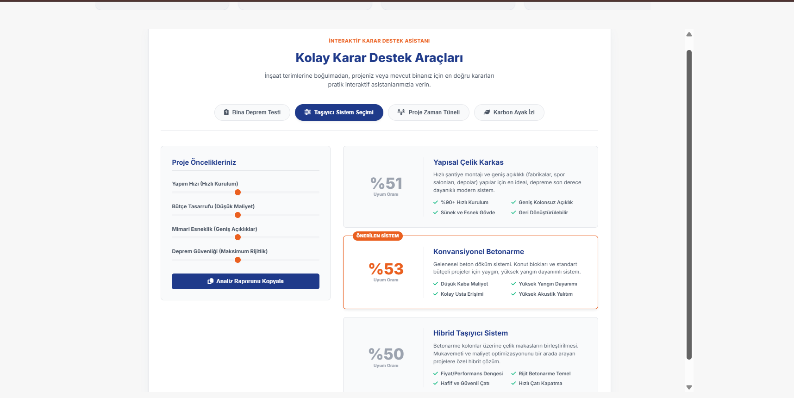Click the Bütçe Tasarrufu slider handle

238,215
